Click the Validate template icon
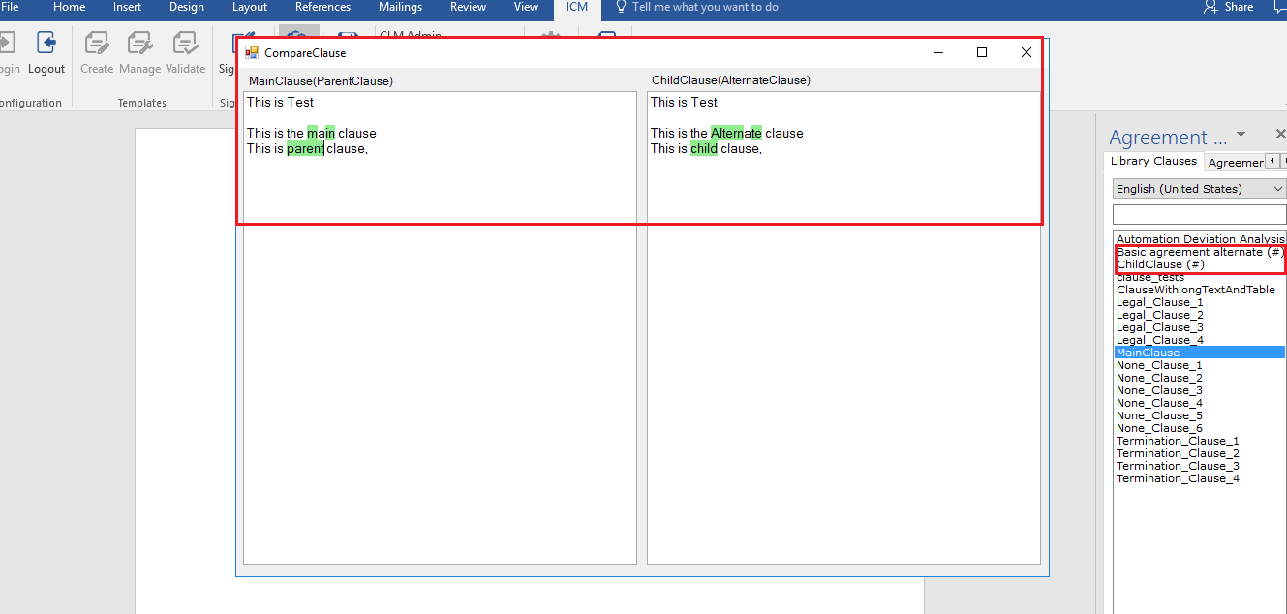1287x614 pixels. tap(185, 45)
